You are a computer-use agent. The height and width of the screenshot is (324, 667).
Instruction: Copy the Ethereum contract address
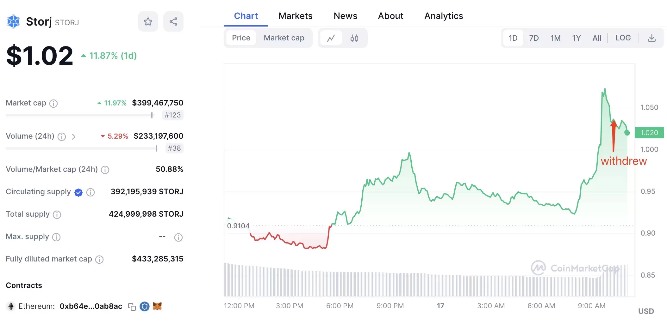pyautogui.click(x=132, y=307)
